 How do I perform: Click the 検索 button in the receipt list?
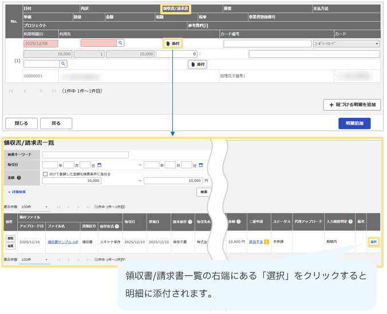pos(204,192)
